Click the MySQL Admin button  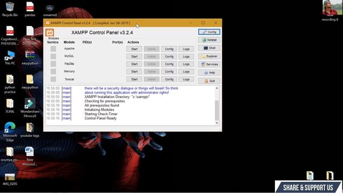click(x=152, y=57)
